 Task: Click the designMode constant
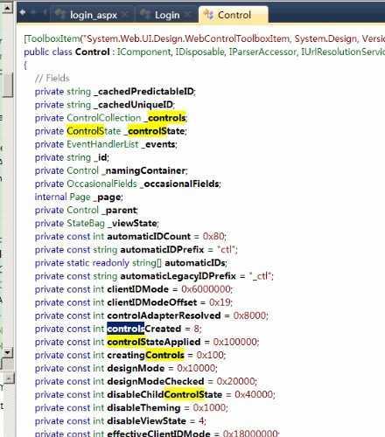pos(136,368)
